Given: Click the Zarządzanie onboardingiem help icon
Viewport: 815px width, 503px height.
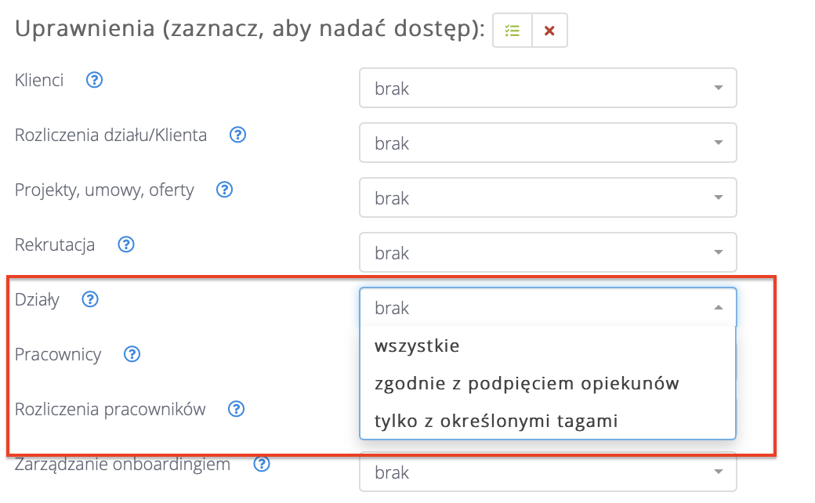Looking at the screenshot, I should point(263,464).
